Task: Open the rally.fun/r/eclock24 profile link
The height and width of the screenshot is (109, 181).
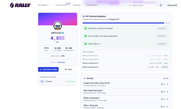Action: (57, 62)
